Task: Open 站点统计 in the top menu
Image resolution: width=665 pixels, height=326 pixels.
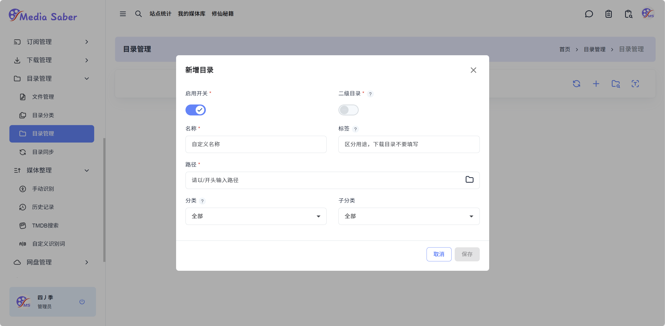Action: 160,14
